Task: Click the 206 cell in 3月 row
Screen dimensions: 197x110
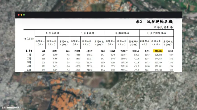Action: (x=44, y=63)
